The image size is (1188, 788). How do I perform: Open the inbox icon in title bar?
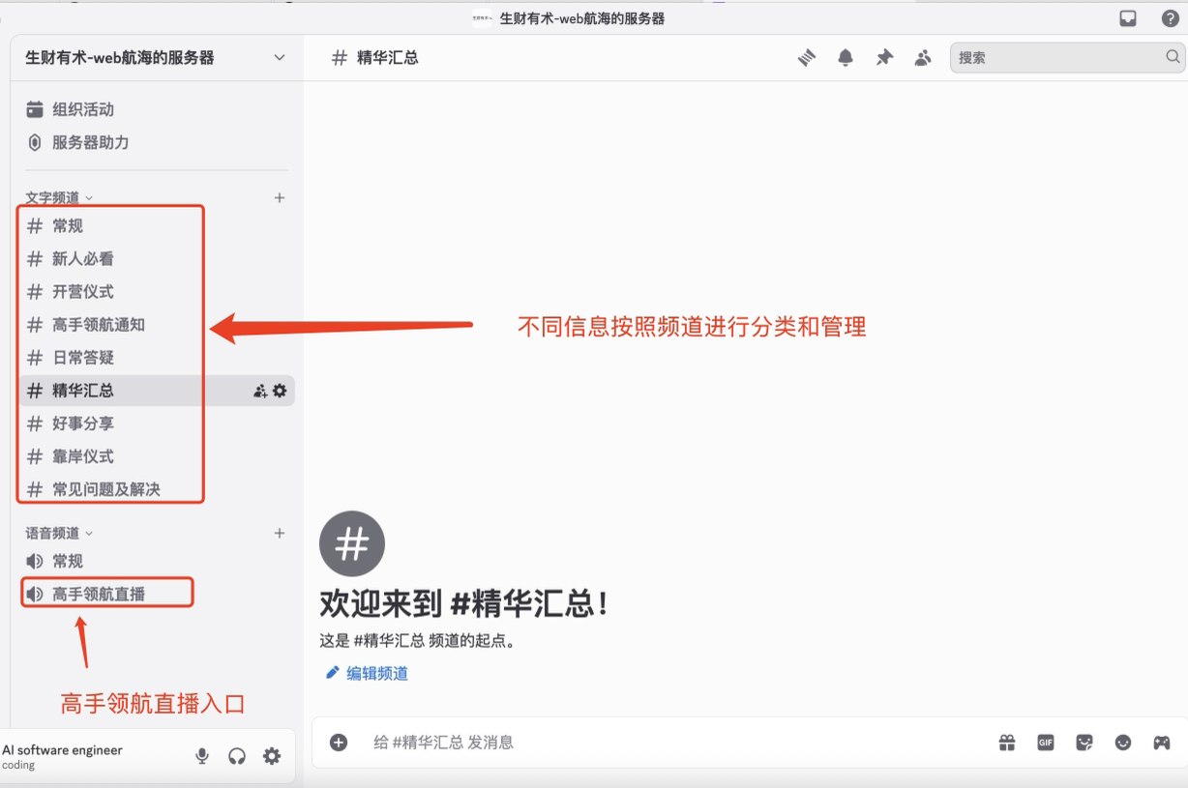pyautogui.click(x=1128, y=18)
